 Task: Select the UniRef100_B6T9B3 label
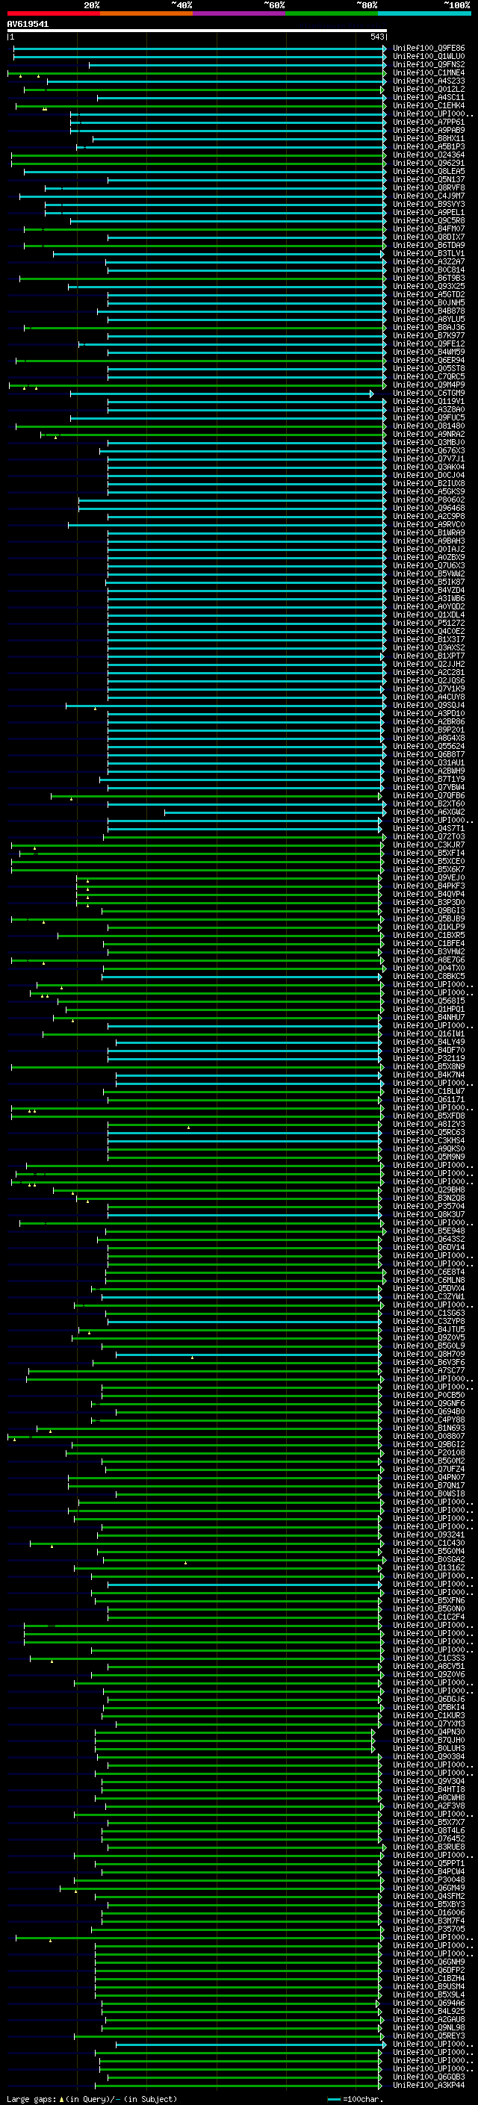pyautogui.click(x=428, y=278)
